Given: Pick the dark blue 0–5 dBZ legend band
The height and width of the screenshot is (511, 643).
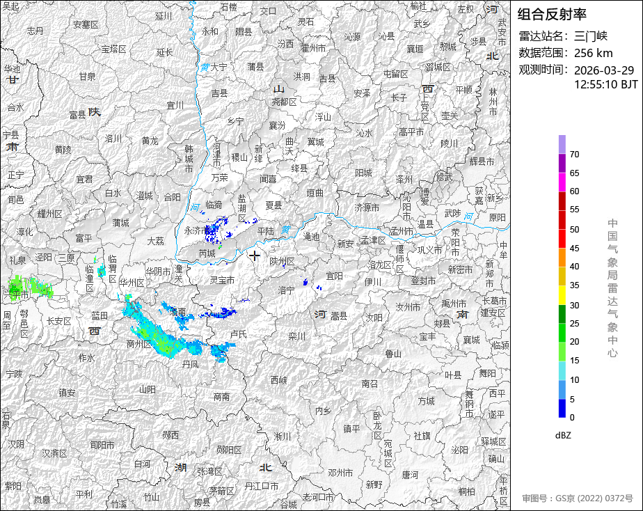Looking at the screenshot, I should click(562, 409).
